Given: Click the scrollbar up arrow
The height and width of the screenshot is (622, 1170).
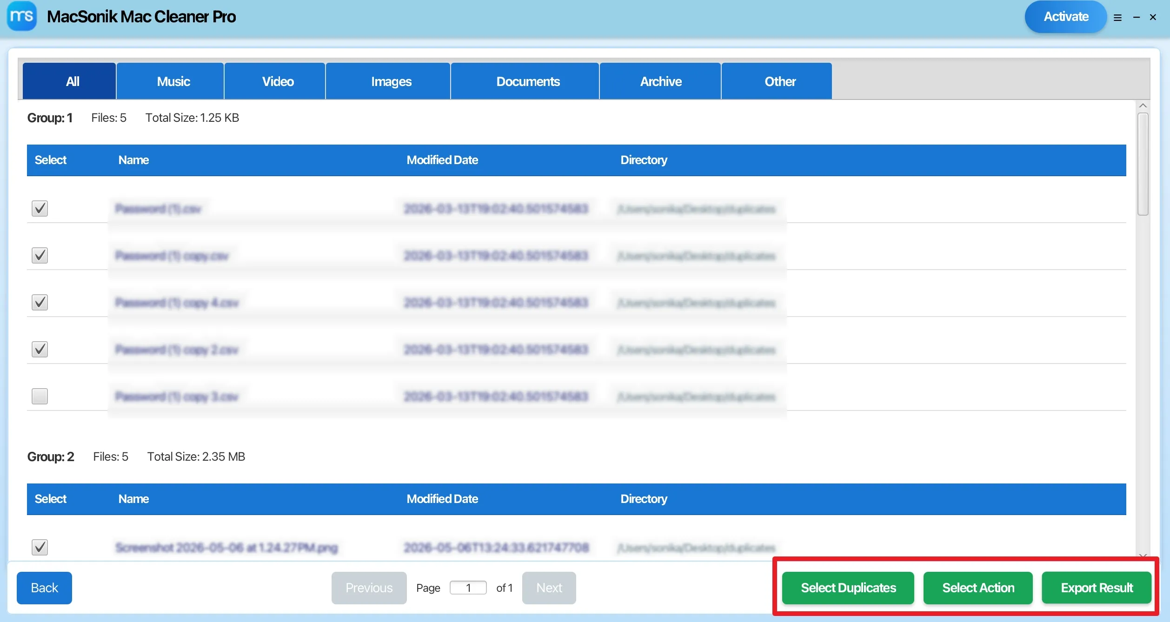Looking at the screenshot, I should 1143,106.
